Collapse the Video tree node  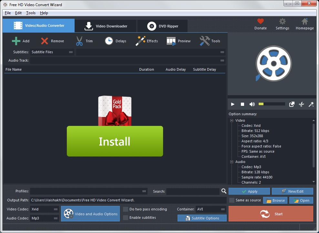(232, 120)
